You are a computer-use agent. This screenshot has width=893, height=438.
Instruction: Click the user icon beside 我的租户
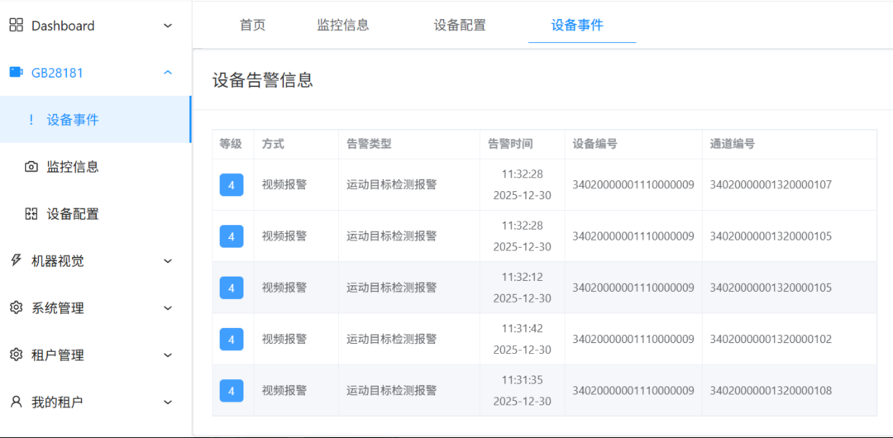[16, 402]
